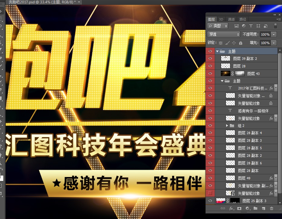Viewport: 282px width, 219px height.
Task: Click the 填充 100% value field
Action: pos(265,43)
